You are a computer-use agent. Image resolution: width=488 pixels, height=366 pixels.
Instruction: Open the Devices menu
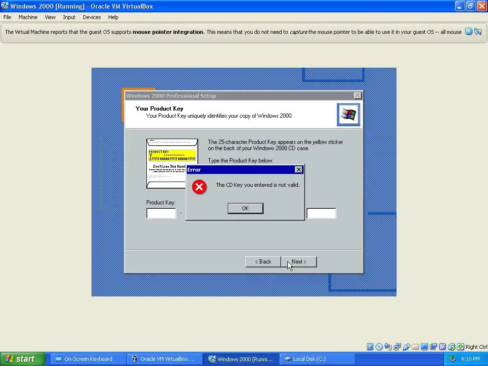[x=92, y=17]
